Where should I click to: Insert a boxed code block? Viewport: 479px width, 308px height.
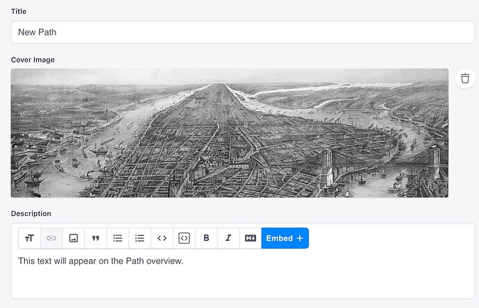pyautogui.click(x=184, y=238)
